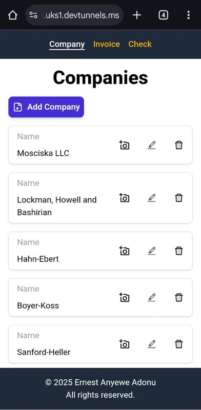
Task: Add a photo for Boyer-Koss
Action: (x=124, y=297)
